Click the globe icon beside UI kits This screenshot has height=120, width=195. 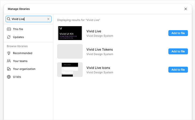pyautogui.click(x=9, y=77)
